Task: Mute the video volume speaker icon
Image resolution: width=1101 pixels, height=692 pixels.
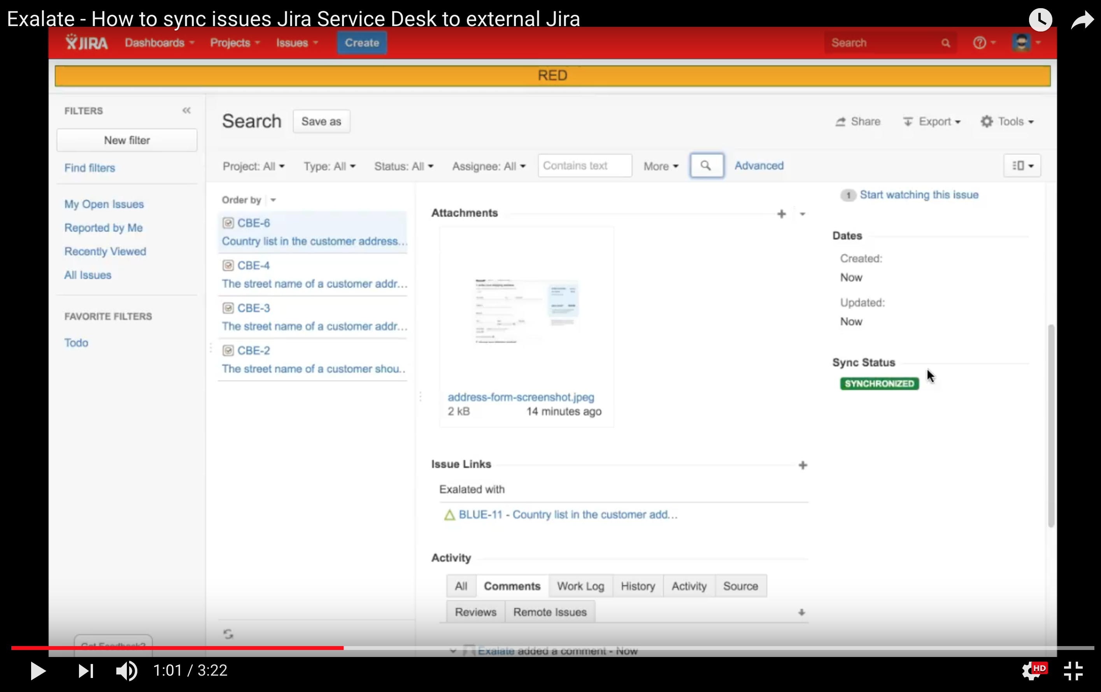Action: point(126,671)
